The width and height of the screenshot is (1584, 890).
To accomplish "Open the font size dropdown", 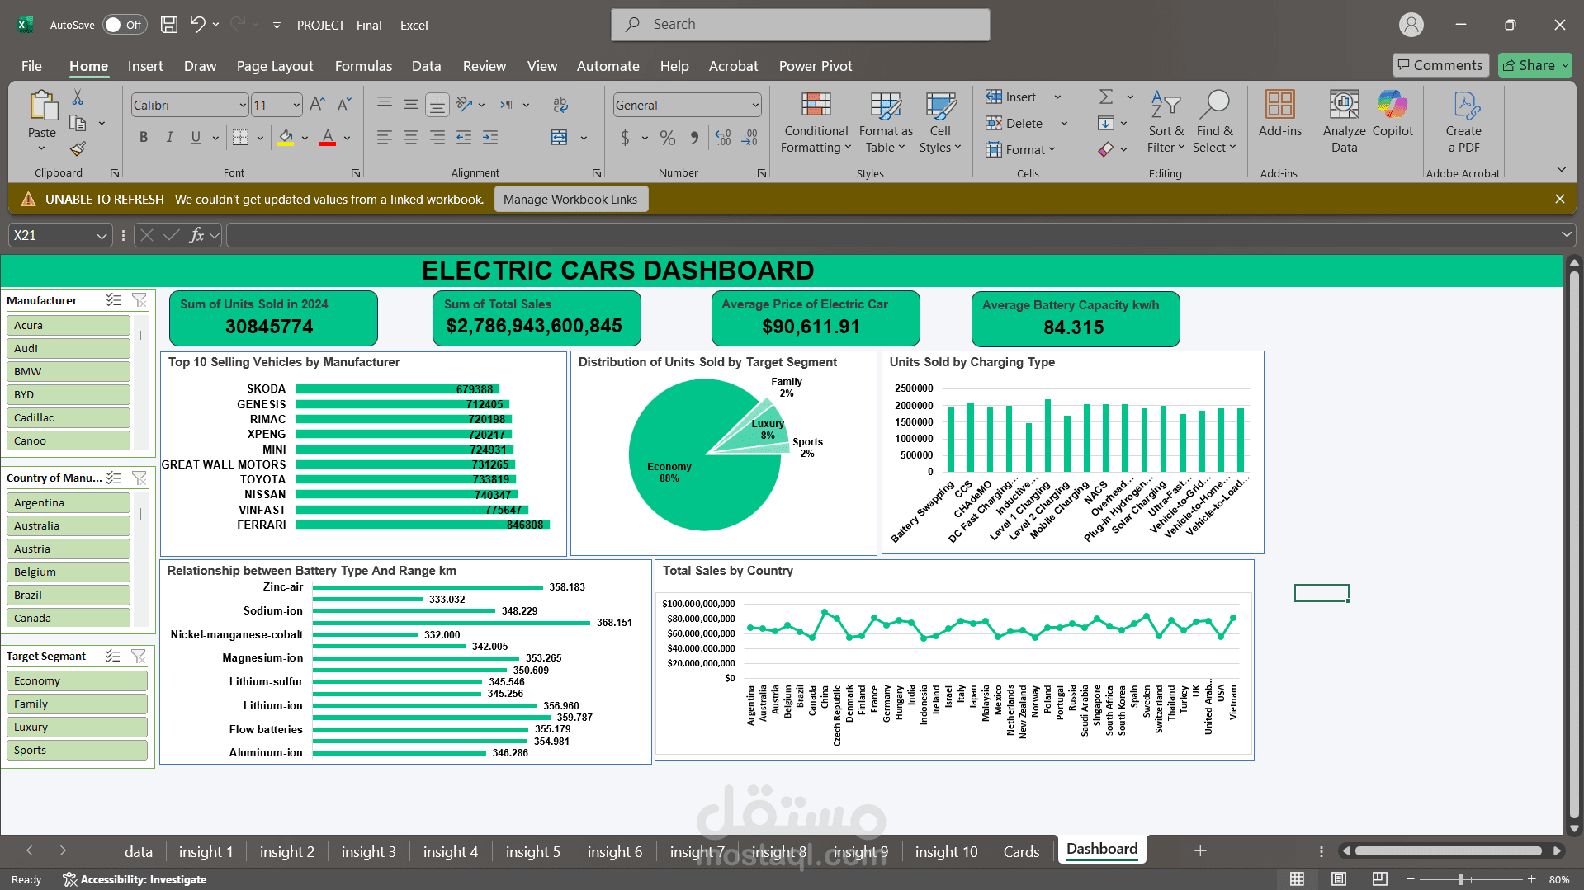I will click(296, 105).
